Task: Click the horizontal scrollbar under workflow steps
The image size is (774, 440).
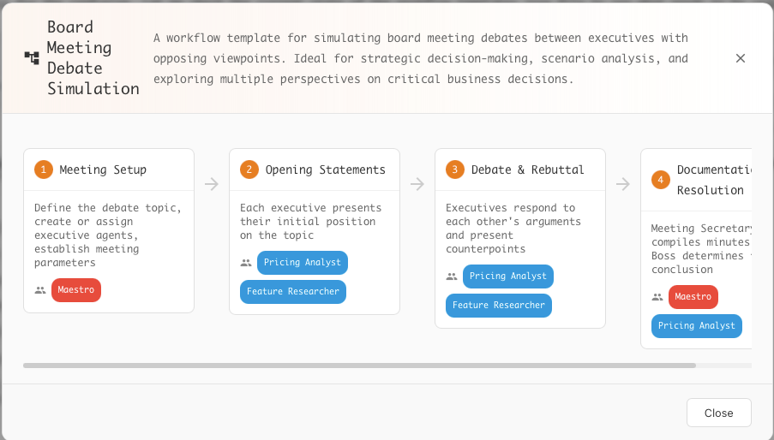Action: coord(359,366)
